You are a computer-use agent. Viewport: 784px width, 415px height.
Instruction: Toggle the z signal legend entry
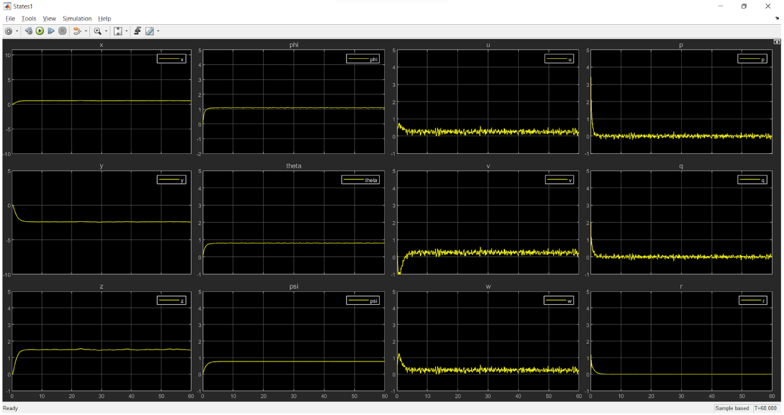click(x=172, y=300)
